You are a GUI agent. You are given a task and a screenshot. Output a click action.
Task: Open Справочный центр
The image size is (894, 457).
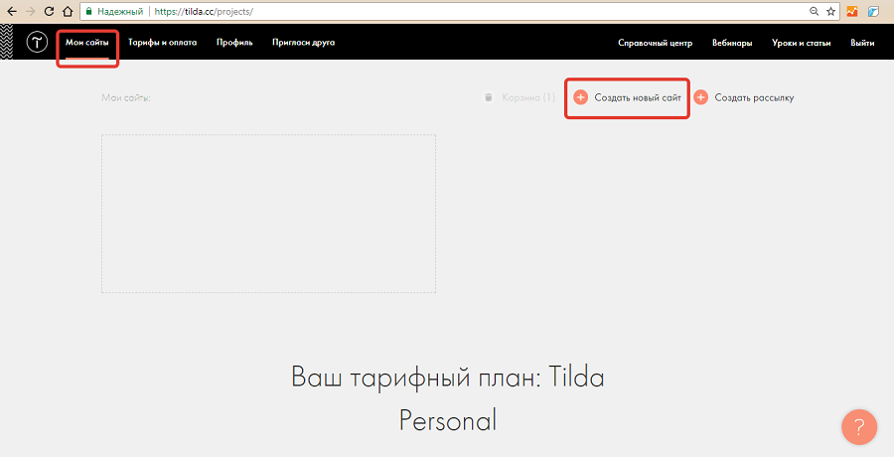click(x=656, y=43)
